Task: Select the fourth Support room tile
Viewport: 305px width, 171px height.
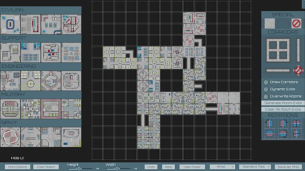Action: click(x=71, y=52)
